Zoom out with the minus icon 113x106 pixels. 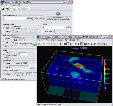pyautogui.click(x=57, y=44)
